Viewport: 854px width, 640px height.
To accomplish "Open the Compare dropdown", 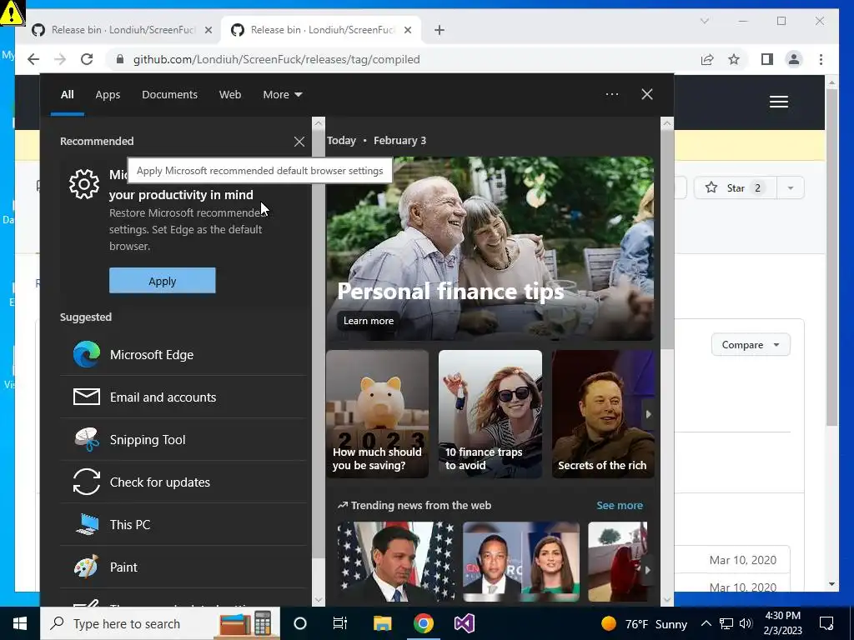I will [x=751, y=344].
